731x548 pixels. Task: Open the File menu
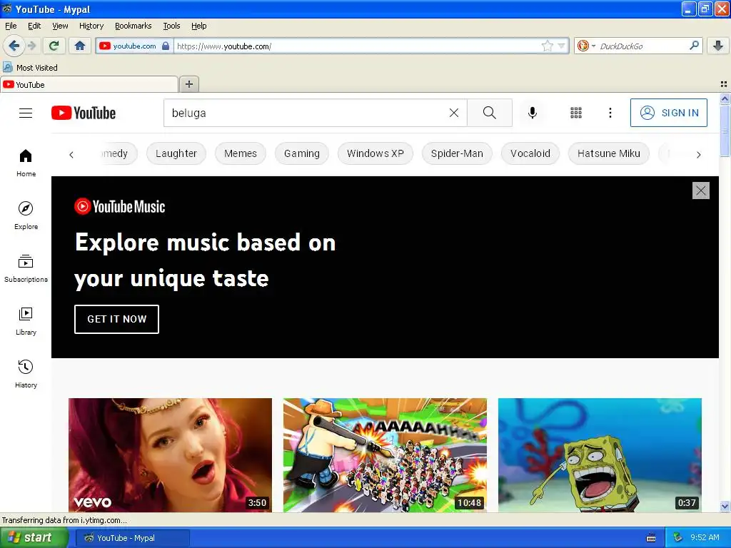pos(11,26)
